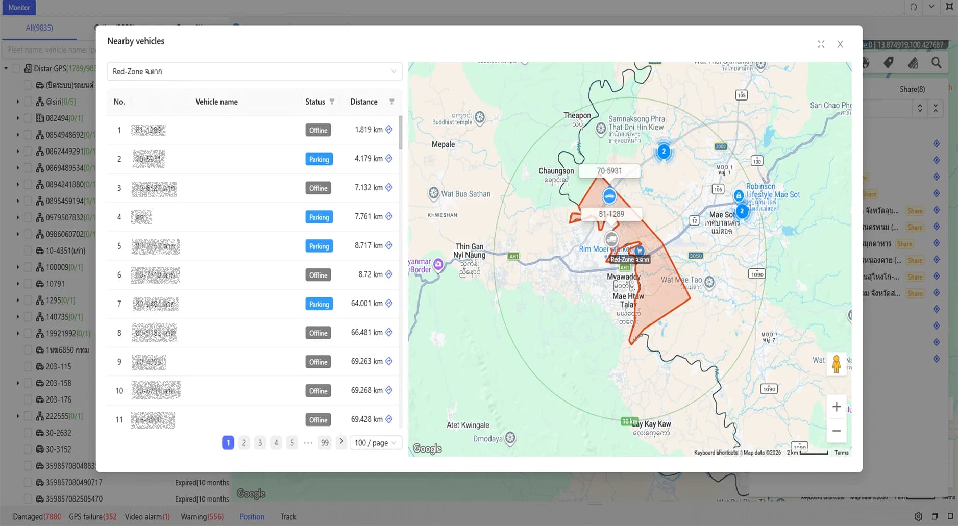Open 100 / page size dropdown

(x=376, y=442)
